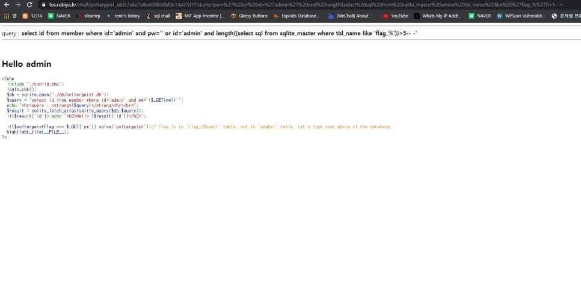581x289 pixels.
Task: Click the 'query :' label
Action: tap(11, 33)
